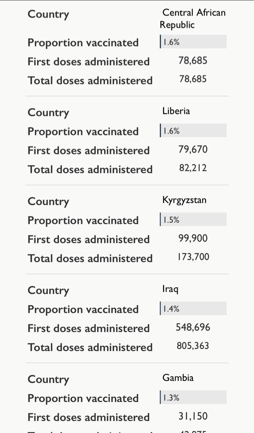Select Kyrgyzstan's 1.5% proportion bar
Screen dimensions: 254x433
pos(193,220)
